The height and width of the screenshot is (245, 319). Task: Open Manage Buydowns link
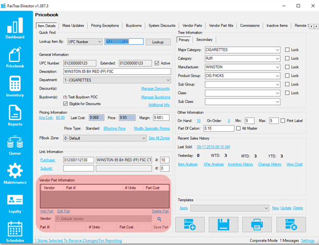[156, 97]
